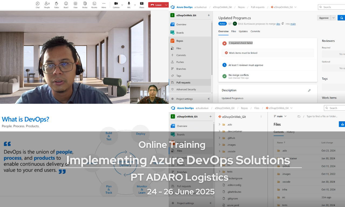Toggle the Camera on or off
This screenshot has height=207, width=345.
116,5
